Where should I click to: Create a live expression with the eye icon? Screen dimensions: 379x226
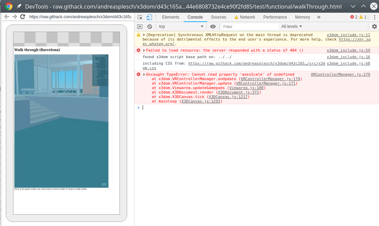[x=213, y=26]
